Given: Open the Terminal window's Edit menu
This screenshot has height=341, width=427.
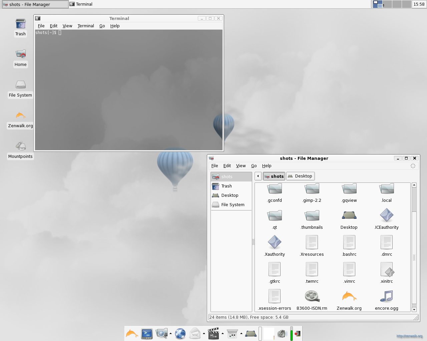Looking at the screenshot, I should tap(54, 26).
